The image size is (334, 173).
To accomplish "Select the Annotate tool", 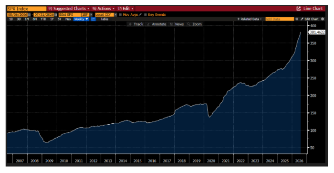I will pyautogui.click(x=157, y=24).
